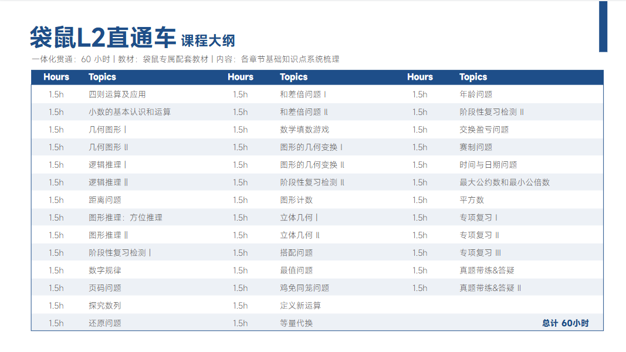Viewport: 626px width, 352px height.
Task: Select the 数字规律 topic
Action: [104, 270]
